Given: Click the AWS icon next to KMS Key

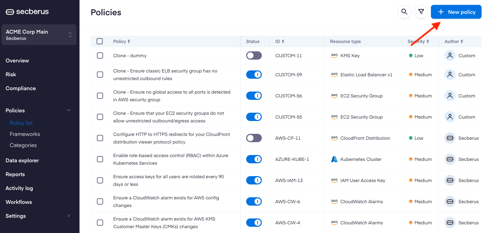Looking at the screenshot, I should [x=334, y=55].
